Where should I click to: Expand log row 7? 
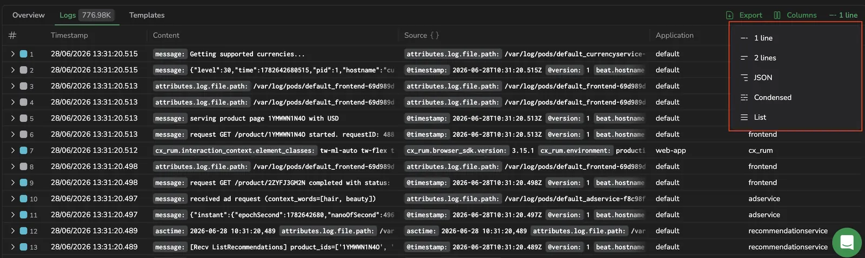[x=12, y=150]
